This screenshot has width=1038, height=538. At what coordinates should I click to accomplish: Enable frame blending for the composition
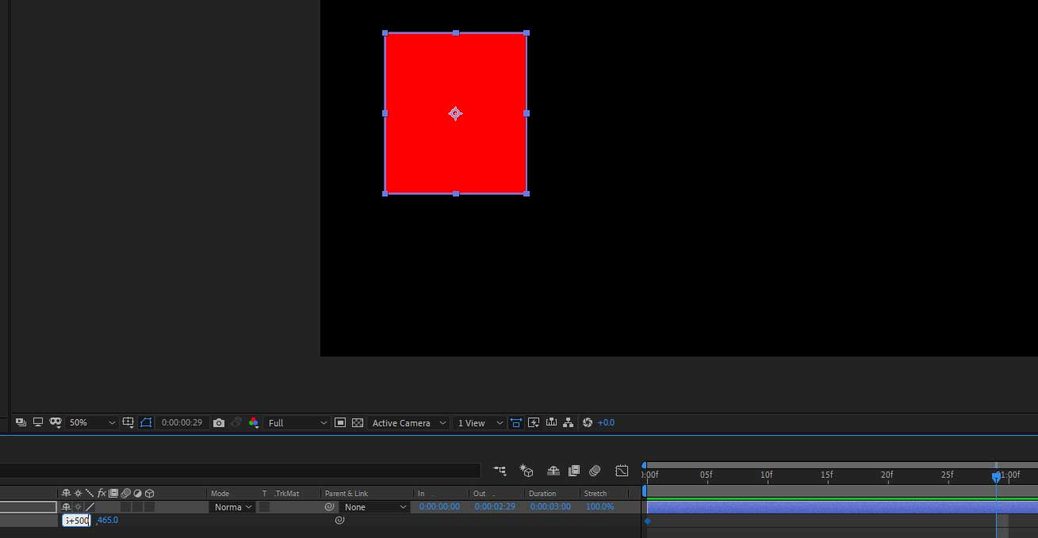tap(574, 470)
